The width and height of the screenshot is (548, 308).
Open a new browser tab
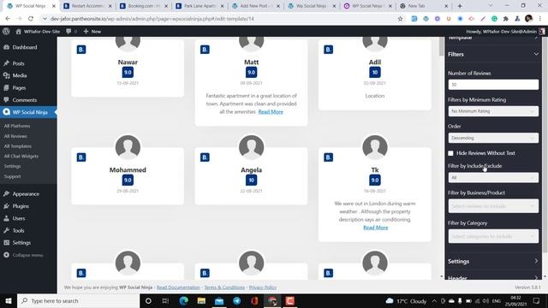click(460, 6)
